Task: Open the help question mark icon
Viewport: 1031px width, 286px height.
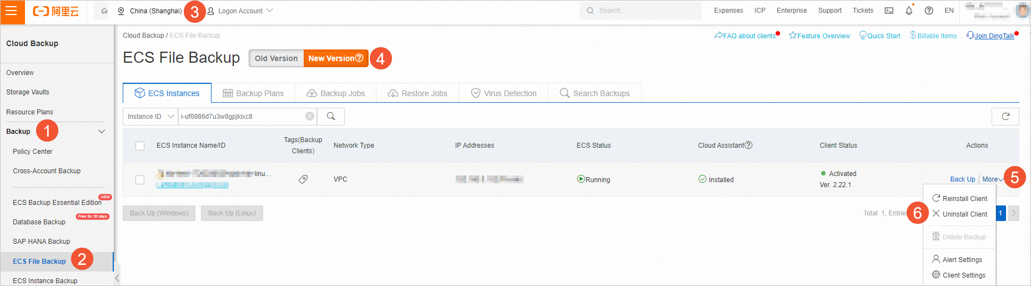Action: (x=929, y=11)
